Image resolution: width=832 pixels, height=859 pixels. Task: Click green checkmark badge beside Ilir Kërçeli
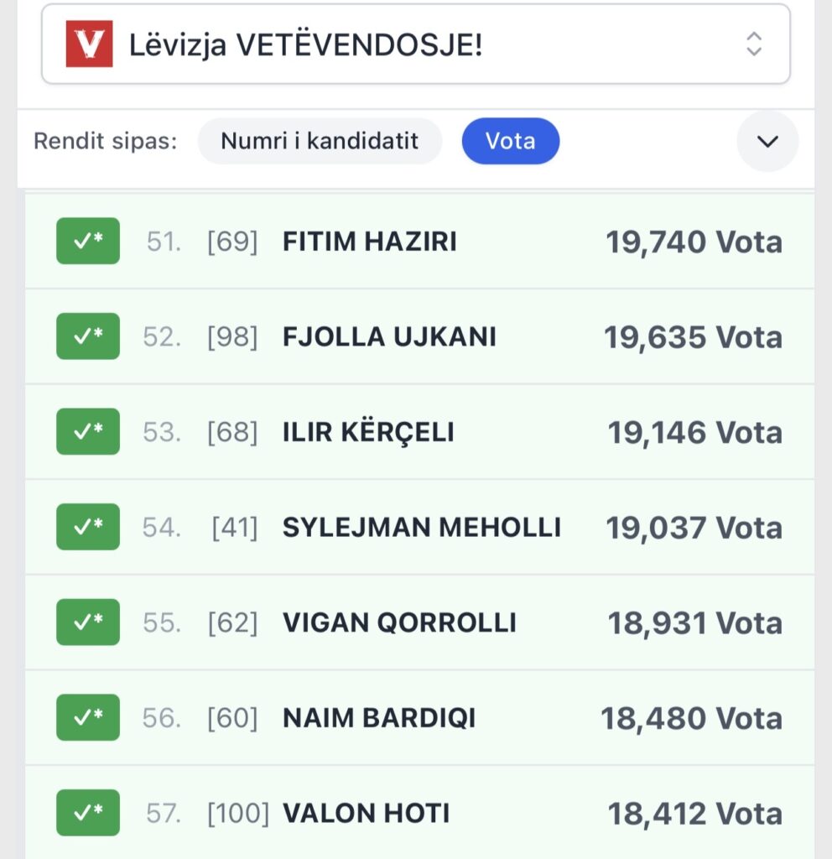[x=88, y=432]
